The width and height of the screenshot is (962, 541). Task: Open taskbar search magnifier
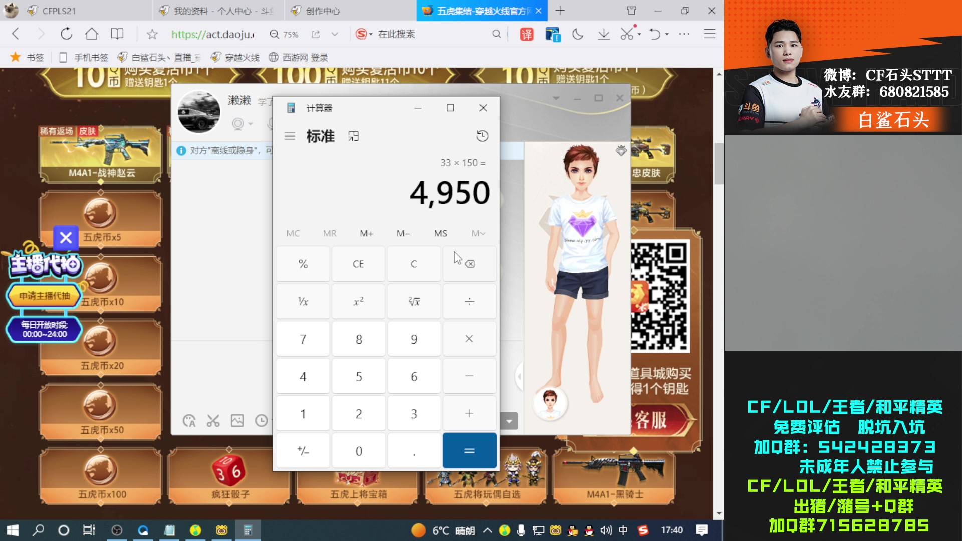coord(38,530)
